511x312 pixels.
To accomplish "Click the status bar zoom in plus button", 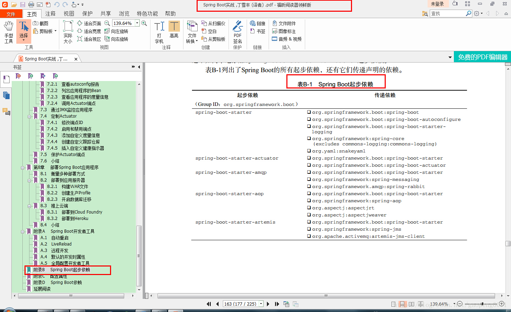I will (502, 304).
